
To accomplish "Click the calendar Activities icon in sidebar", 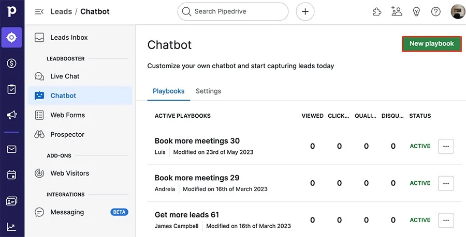I will click(11, 175).
